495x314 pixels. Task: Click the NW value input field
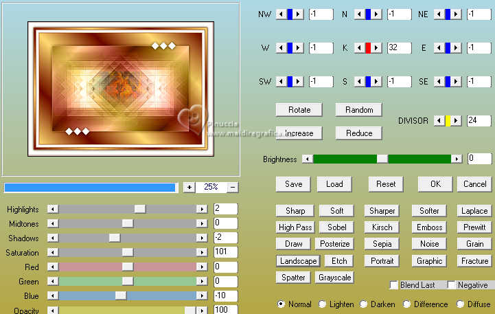coord(321,14)
